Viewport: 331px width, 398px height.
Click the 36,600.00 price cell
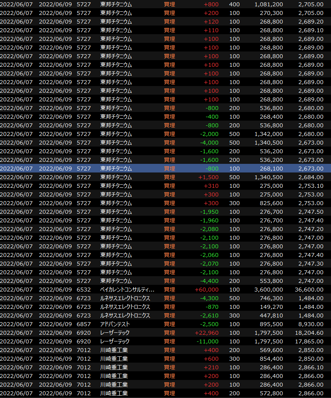pos(309,290)
